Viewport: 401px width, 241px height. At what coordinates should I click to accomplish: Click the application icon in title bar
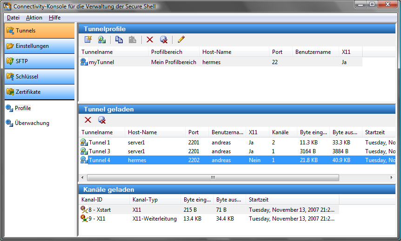(7, 7)
